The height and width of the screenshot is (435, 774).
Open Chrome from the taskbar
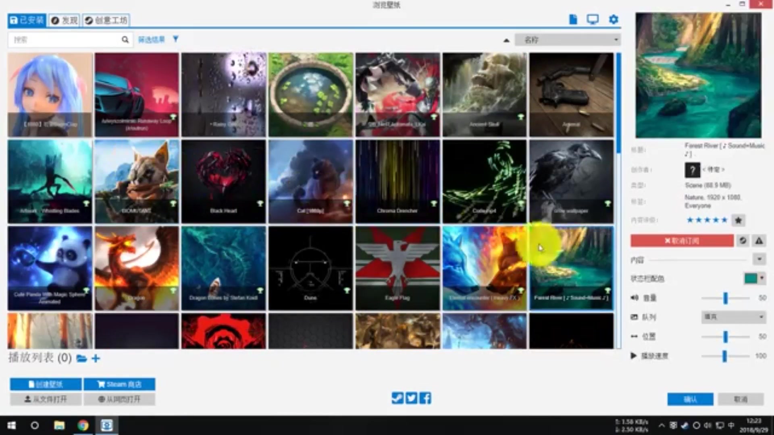click(83, 425)
